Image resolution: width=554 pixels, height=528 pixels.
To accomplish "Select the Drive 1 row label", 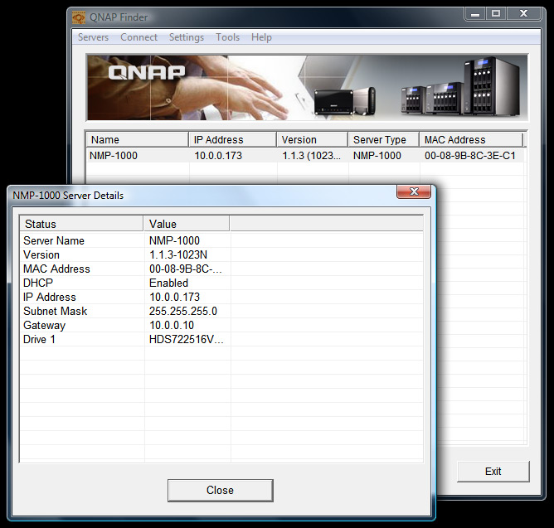I will pos(39,339).
